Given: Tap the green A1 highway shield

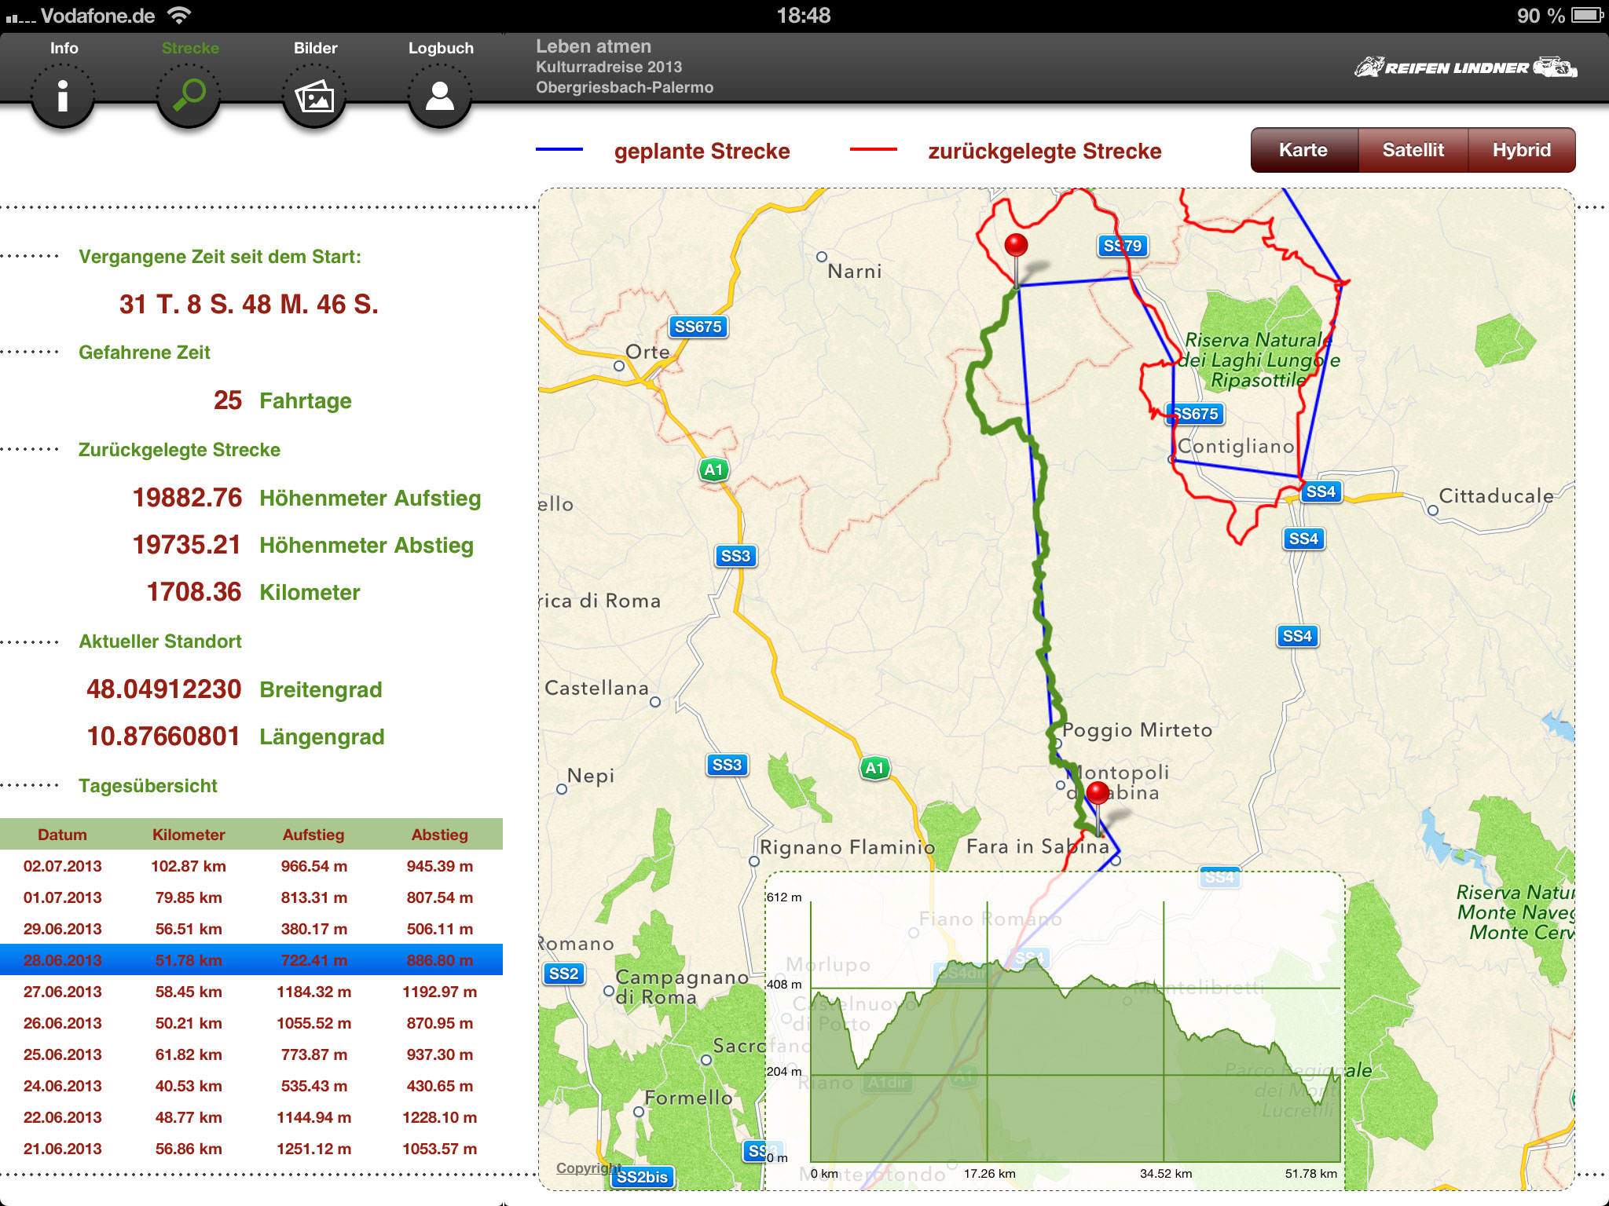Looking at the screenshot, I should (713, 470).
